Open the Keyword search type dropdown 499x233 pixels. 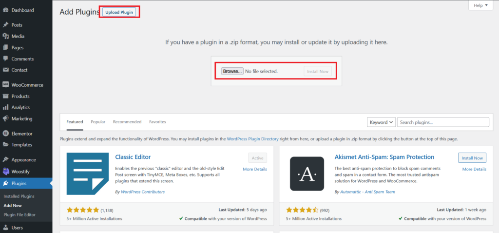coord(381,122)
